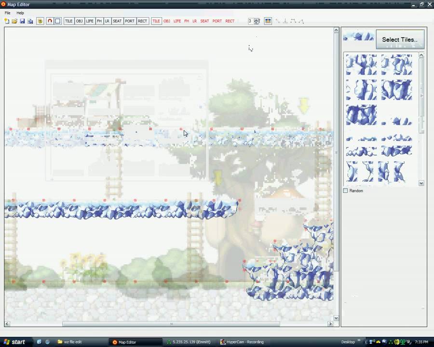Enable black TILE edit mode
The height and width of the screenshot is (347, 434).
69,21
